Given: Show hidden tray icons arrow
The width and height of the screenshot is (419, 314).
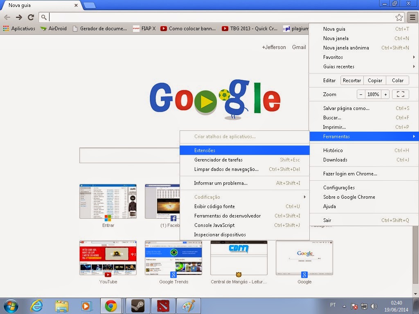Looking at the screenshot, I should [x=344, y=306].
